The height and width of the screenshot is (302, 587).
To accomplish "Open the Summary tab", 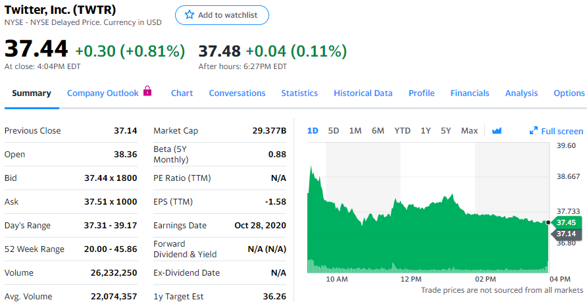I will click(x=32, y=93).
